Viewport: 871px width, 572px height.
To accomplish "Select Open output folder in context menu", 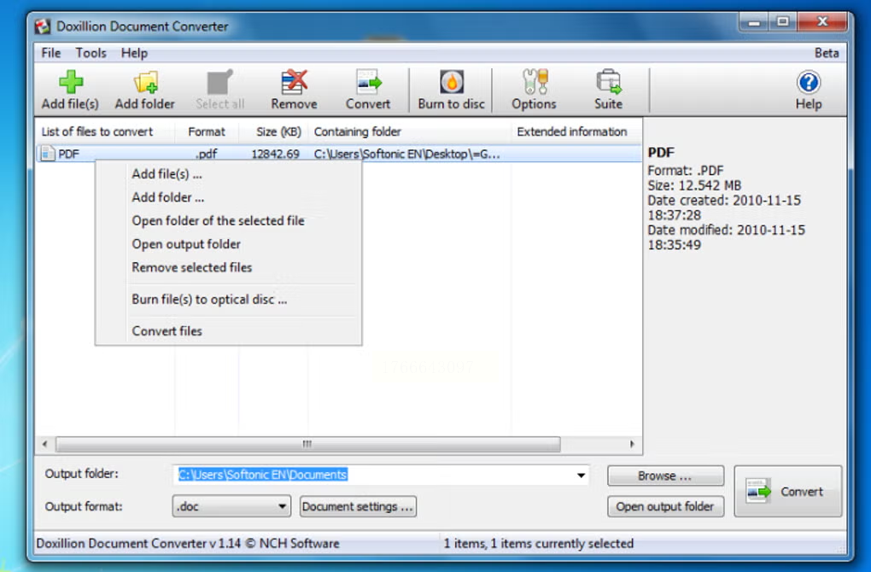I will click(186, 244).
